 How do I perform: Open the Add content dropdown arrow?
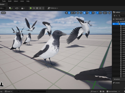(x=12, y=8)
